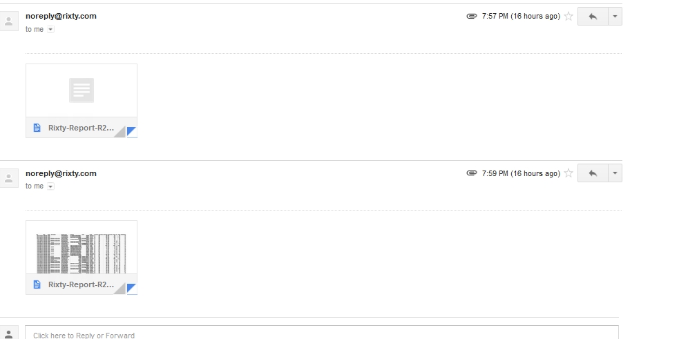Screen dimensions: 688x339
Task: Open more options for 7:57 PM email
Action: (615, 17)
